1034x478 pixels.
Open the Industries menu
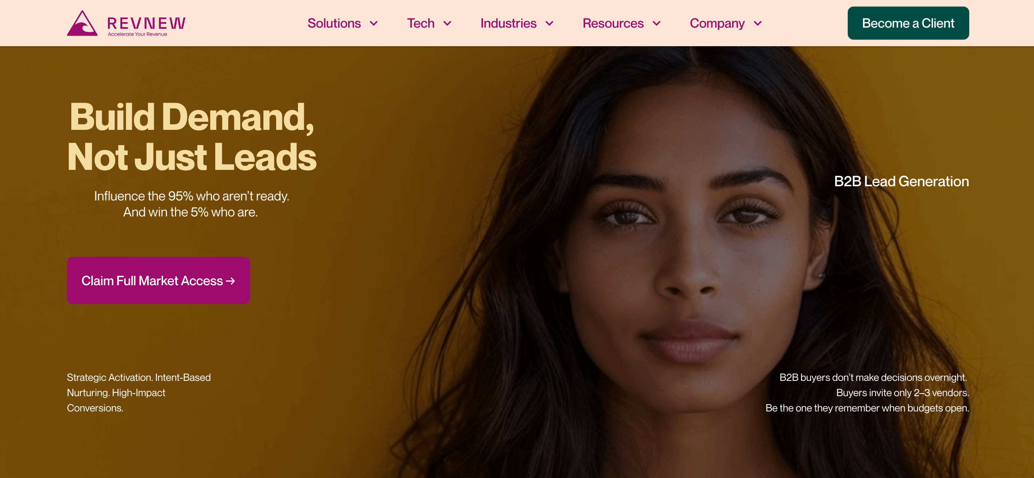(508, 23)
